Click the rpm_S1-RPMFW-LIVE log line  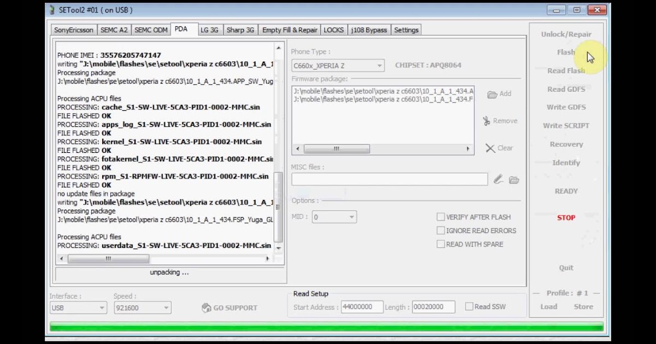click(163, 176)
